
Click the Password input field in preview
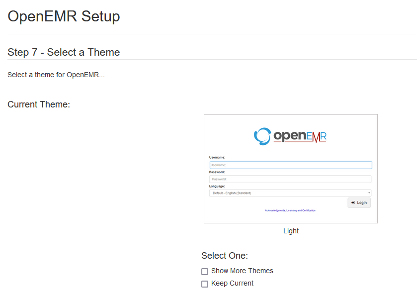pos(290,179)
